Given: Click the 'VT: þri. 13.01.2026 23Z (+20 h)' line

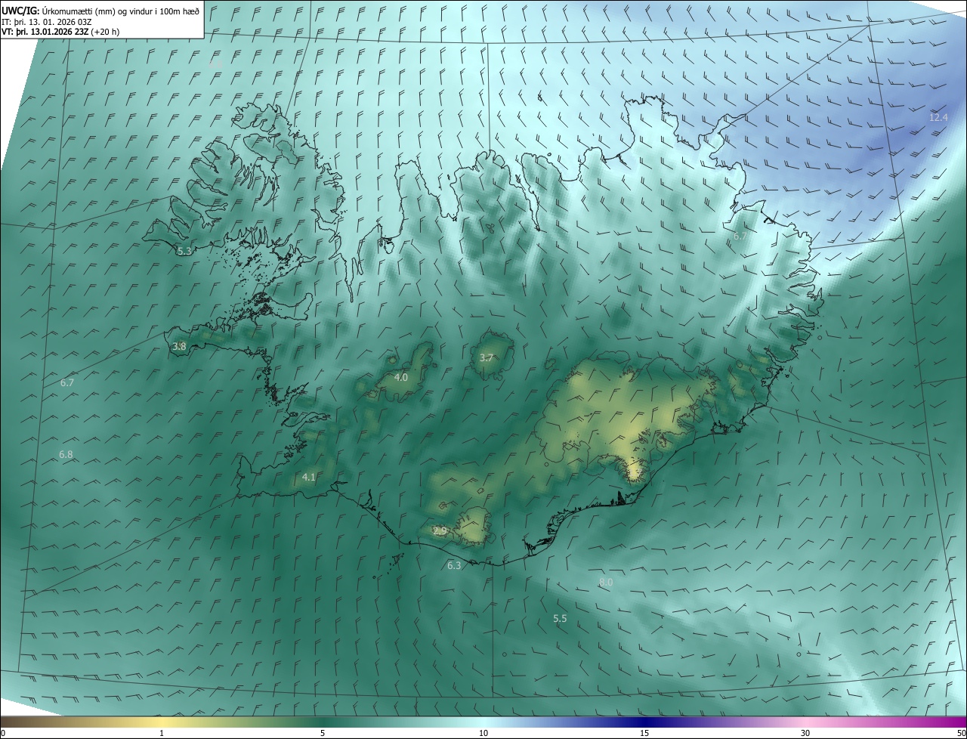Looking at the screenshot, I should point(60,31).
